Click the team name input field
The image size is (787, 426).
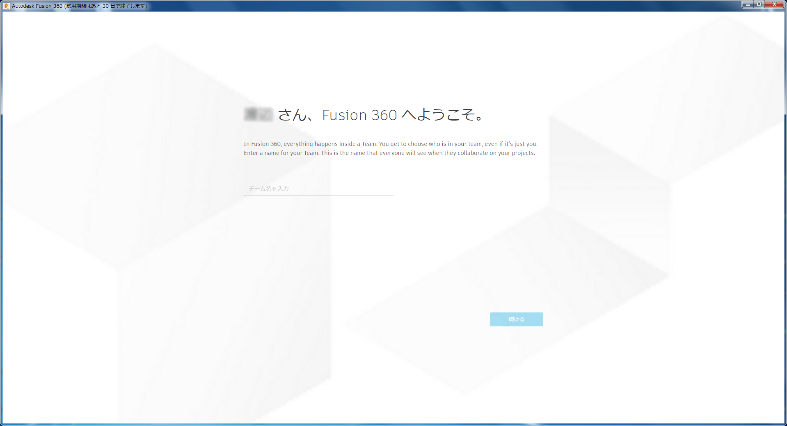pos(318,189)
